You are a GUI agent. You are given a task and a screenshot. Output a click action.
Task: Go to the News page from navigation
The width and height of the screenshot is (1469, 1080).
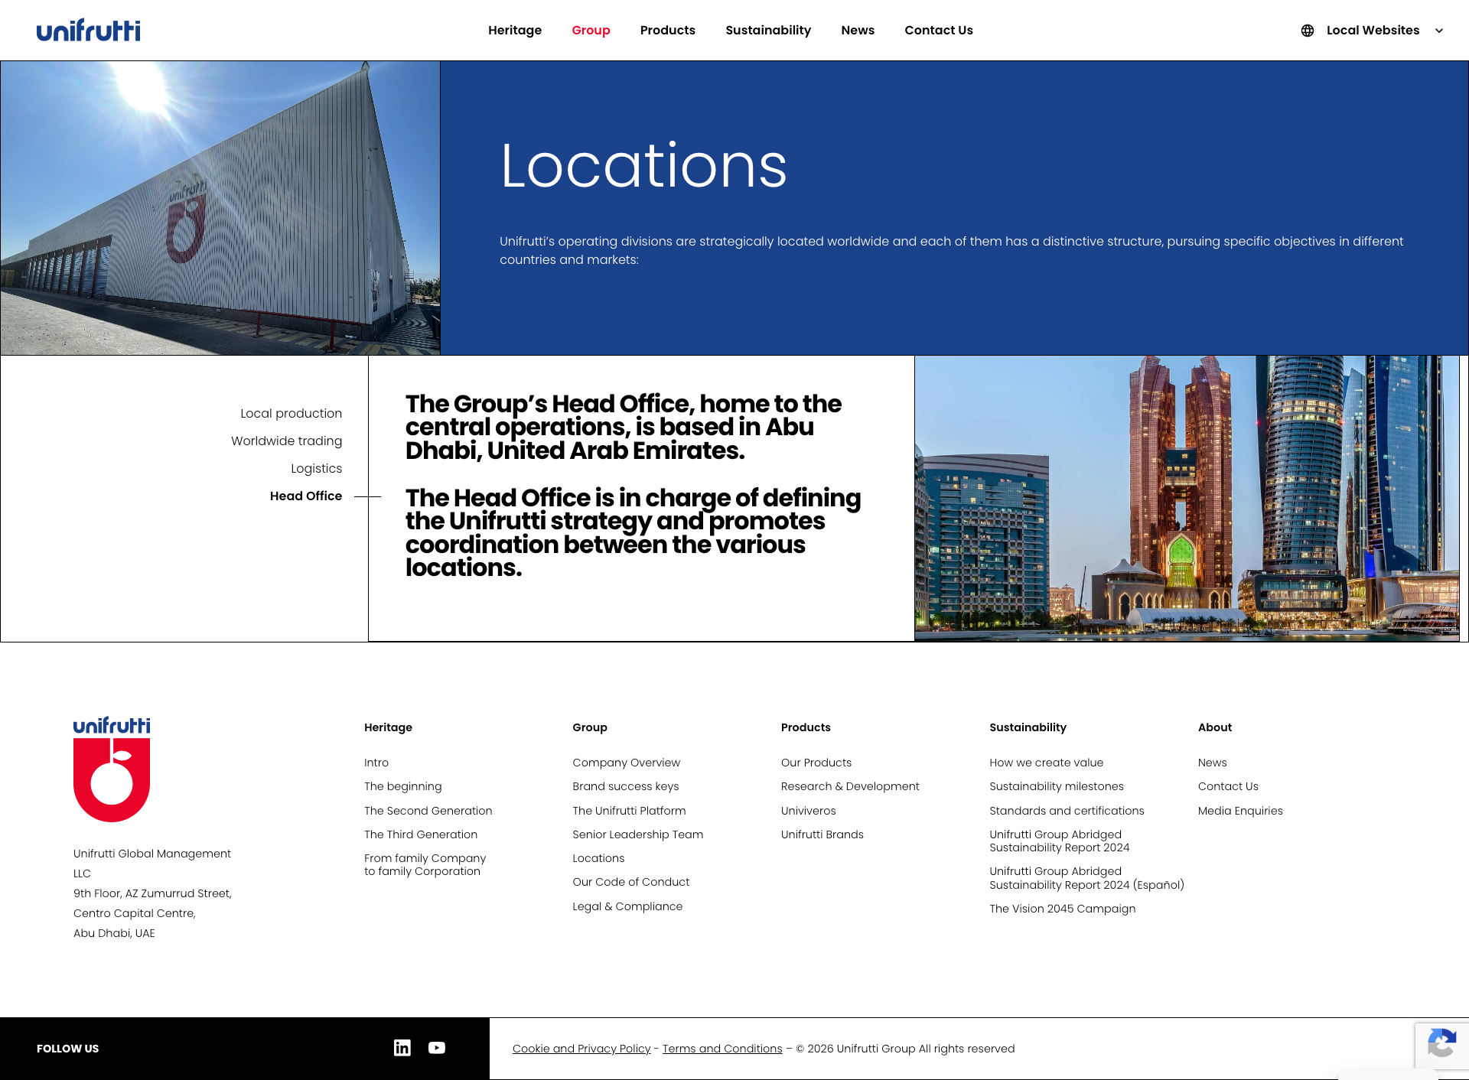tap(858, 31)
